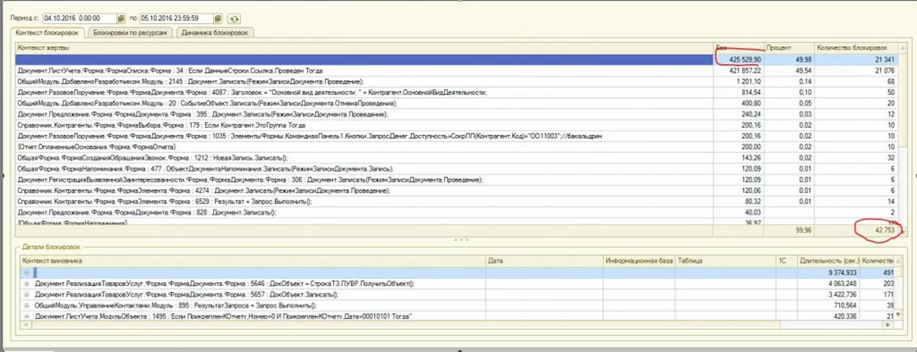Sort by the Процент column header
917x352 pixels.
click(x=789, y=48)
